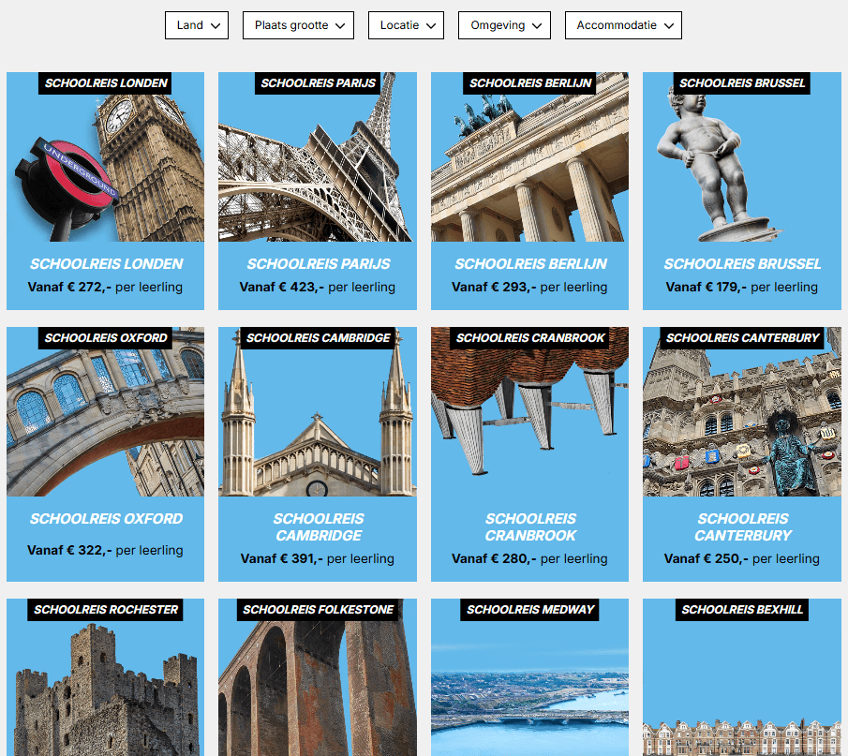This screenshot has width=848, height=756.
Task: Click the Schoolreis Folkestone black label
Action: pos(318,610)
